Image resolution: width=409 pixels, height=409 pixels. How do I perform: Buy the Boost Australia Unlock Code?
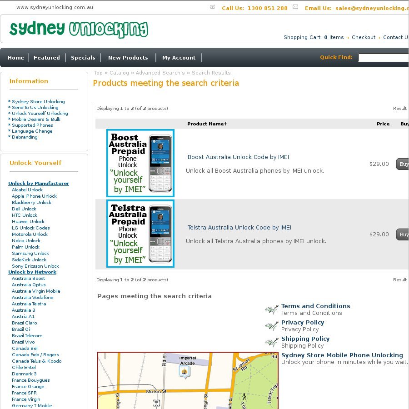tap(403, 164)
